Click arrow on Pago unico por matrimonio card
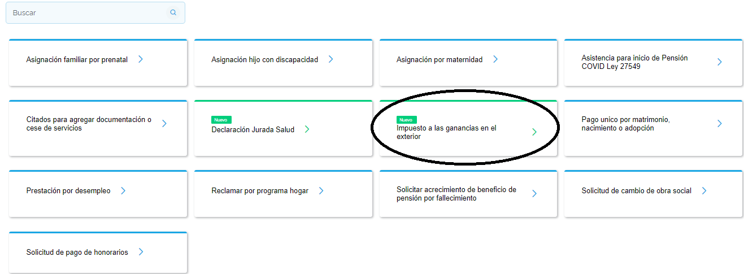This screenshot has height=274, width=744. click(719, 124)
